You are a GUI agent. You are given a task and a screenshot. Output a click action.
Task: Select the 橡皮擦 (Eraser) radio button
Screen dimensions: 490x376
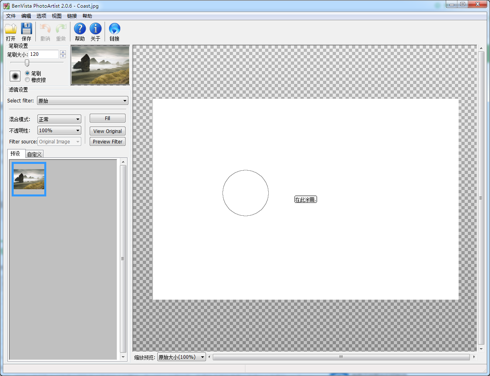coord(27,80)
